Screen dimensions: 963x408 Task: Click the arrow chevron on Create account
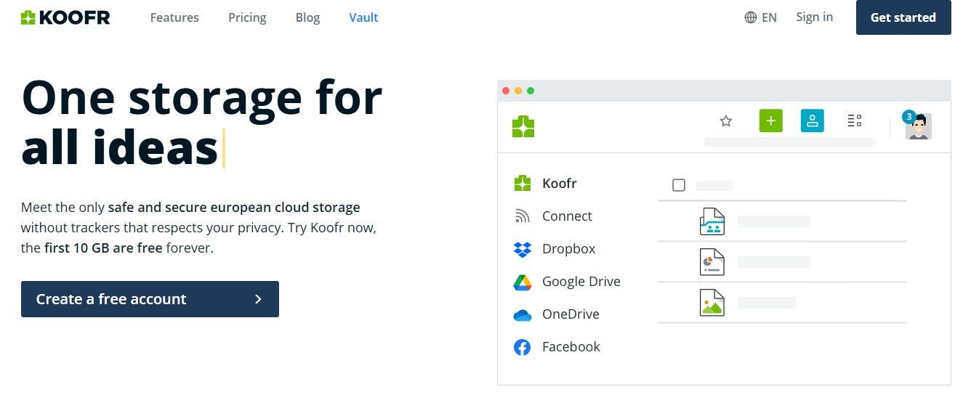pyautogui.click(x=258, y=299)
